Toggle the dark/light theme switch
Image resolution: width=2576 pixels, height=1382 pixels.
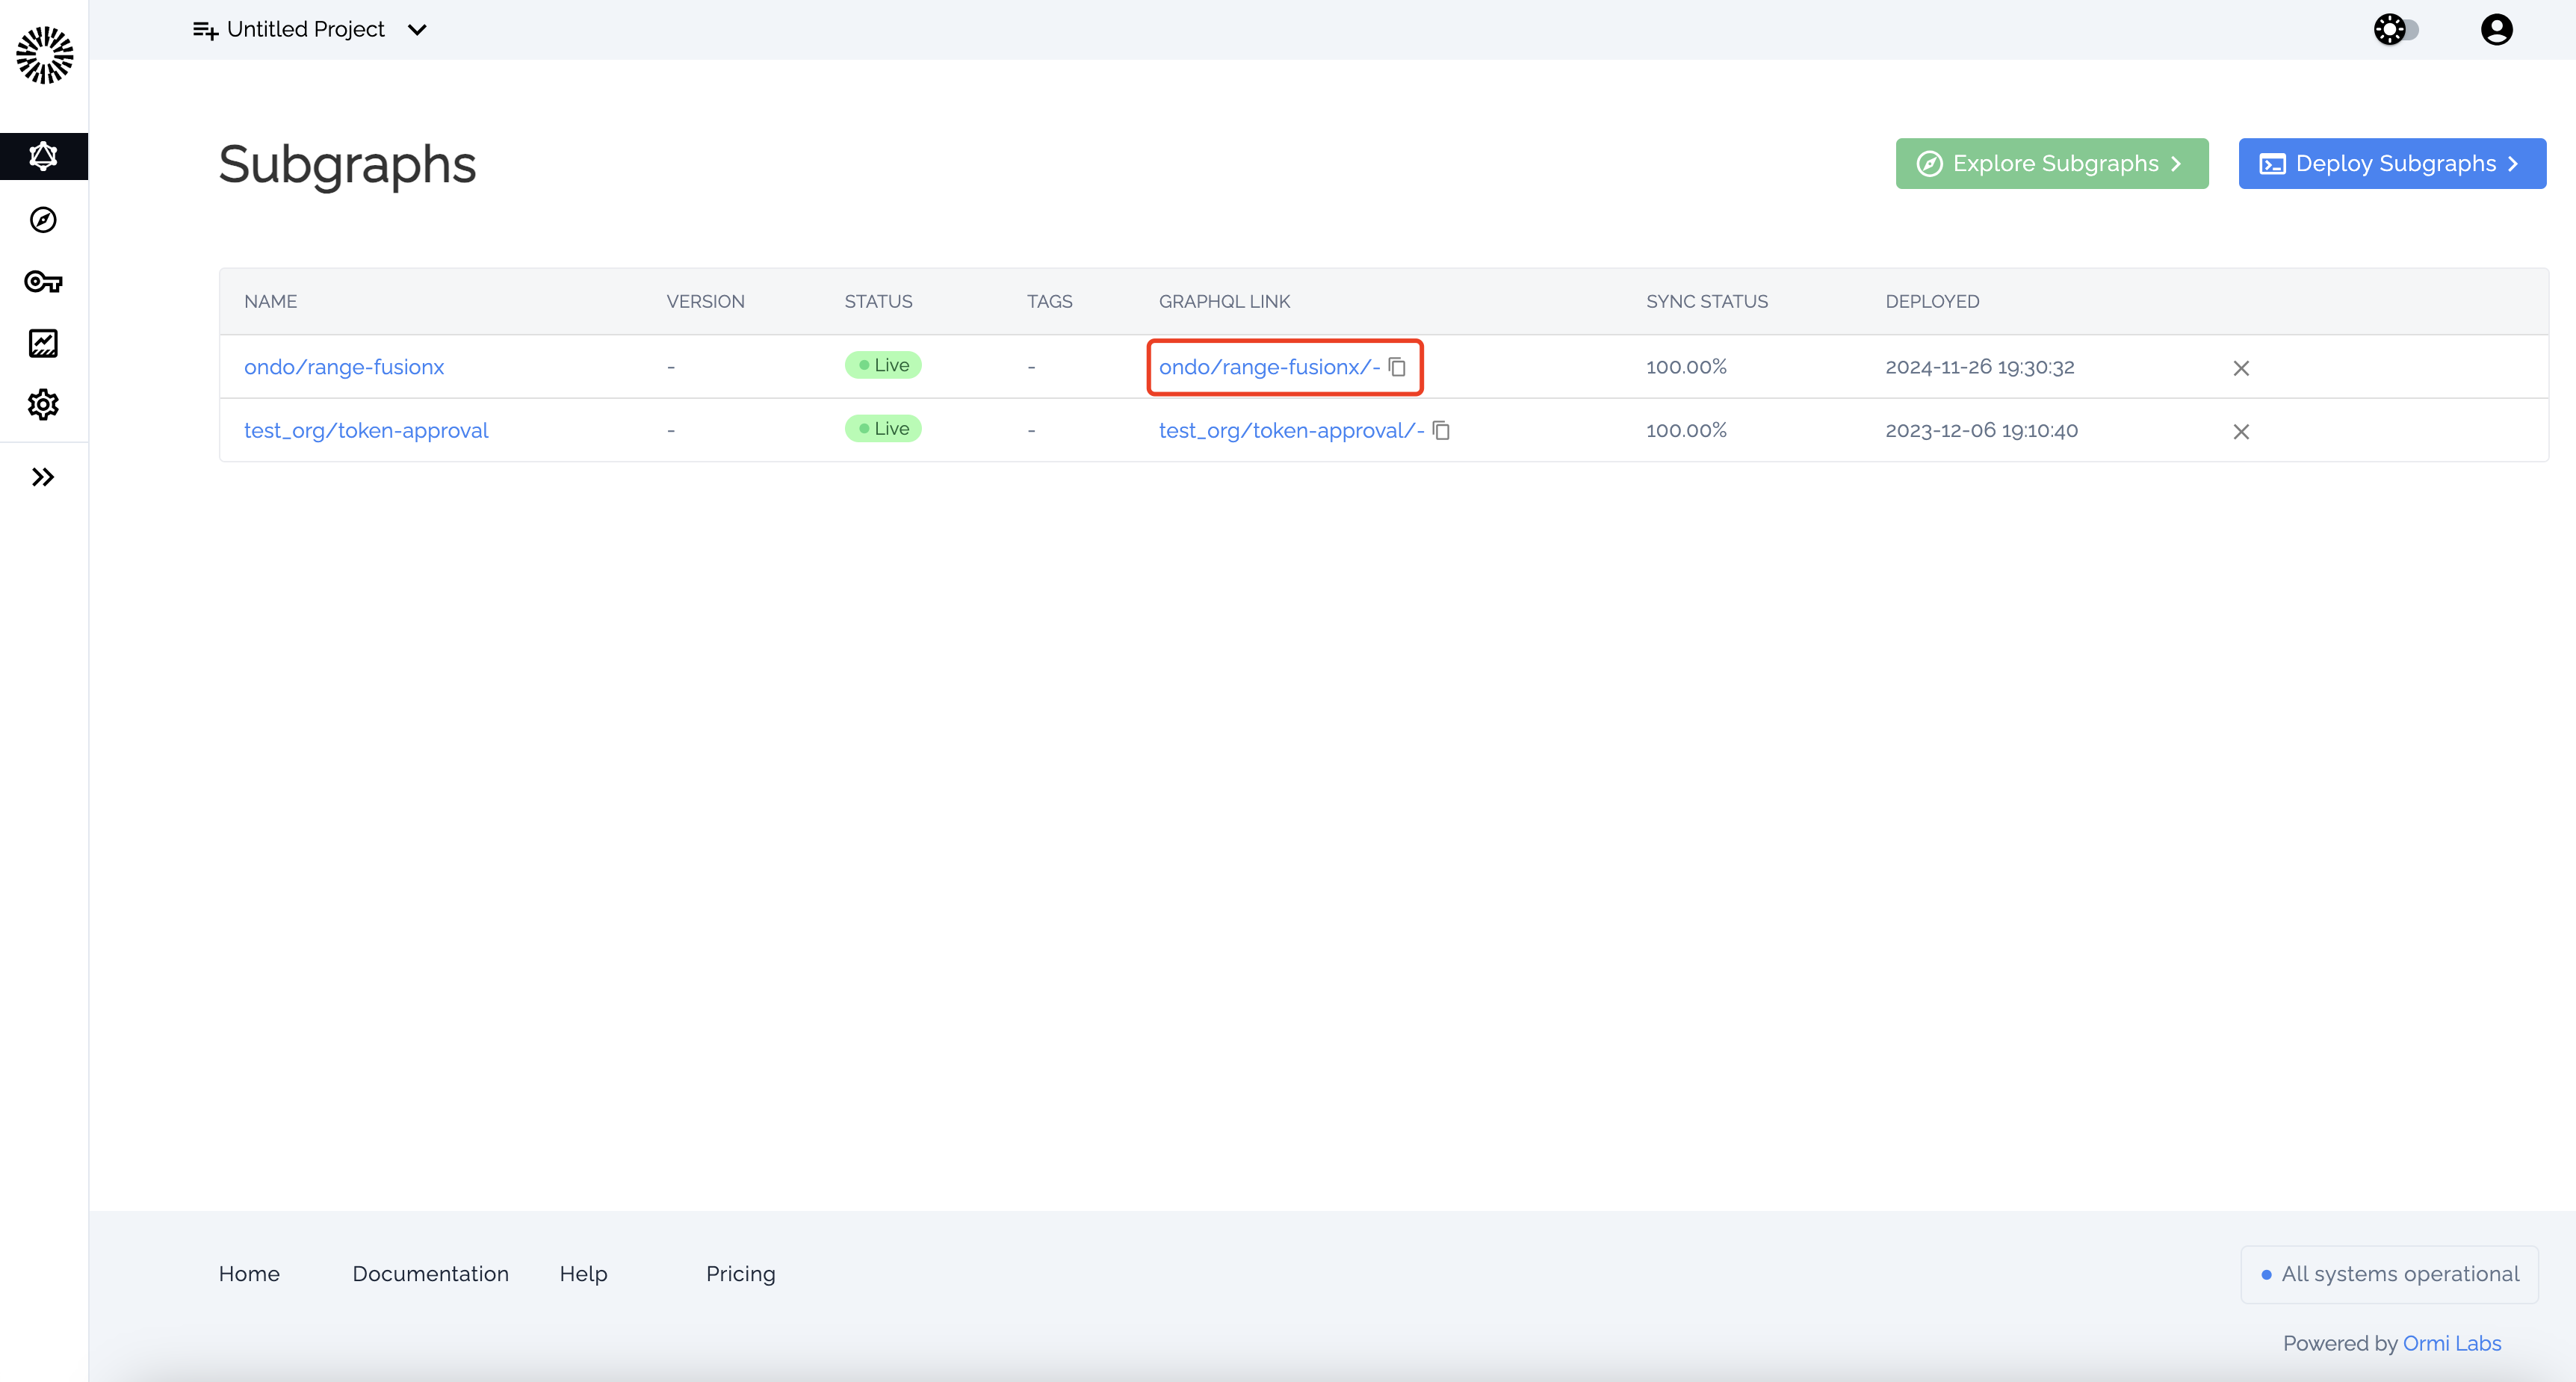[2396, 30]
